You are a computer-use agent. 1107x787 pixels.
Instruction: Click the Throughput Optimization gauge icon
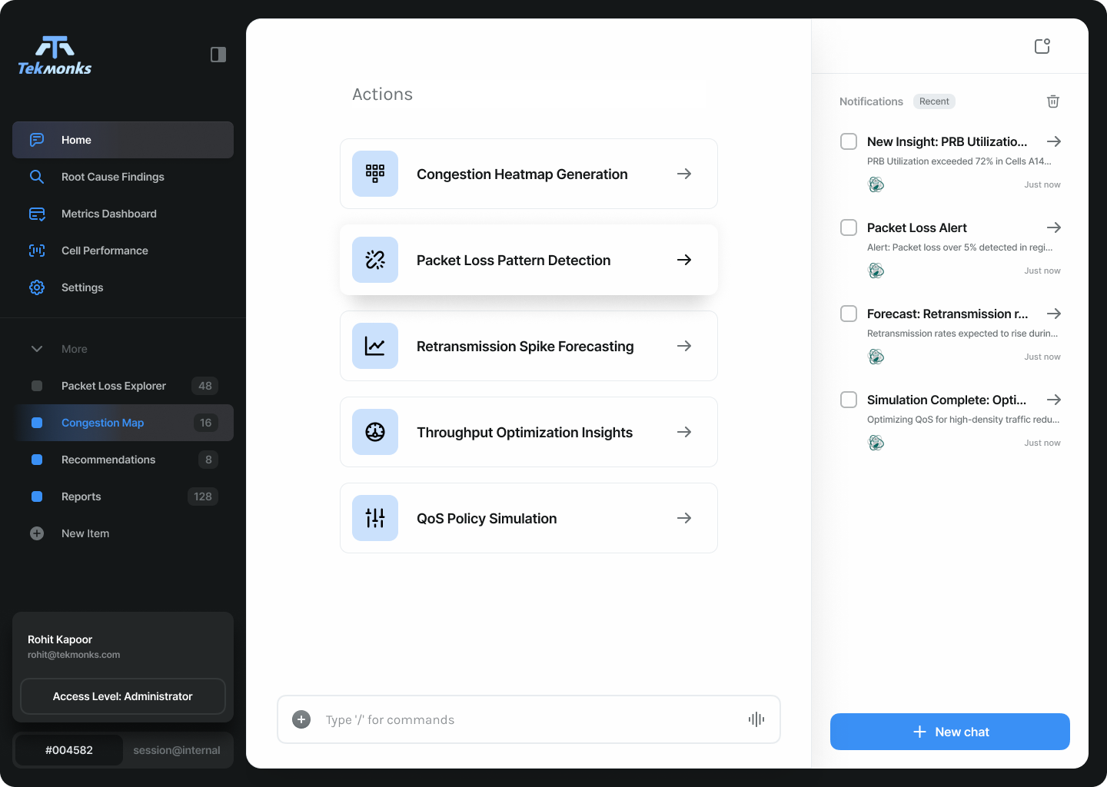pyautogui.click(x=374, y=432)
